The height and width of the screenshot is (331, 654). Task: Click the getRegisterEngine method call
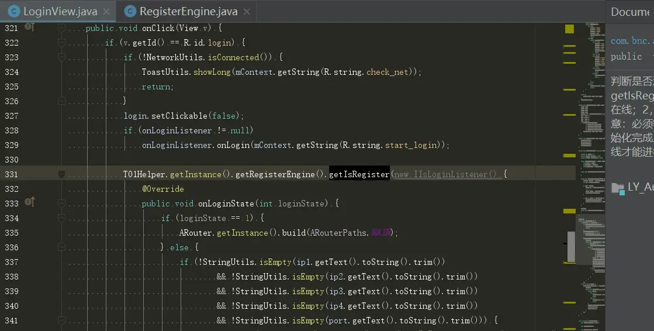(x=275, y=174)
